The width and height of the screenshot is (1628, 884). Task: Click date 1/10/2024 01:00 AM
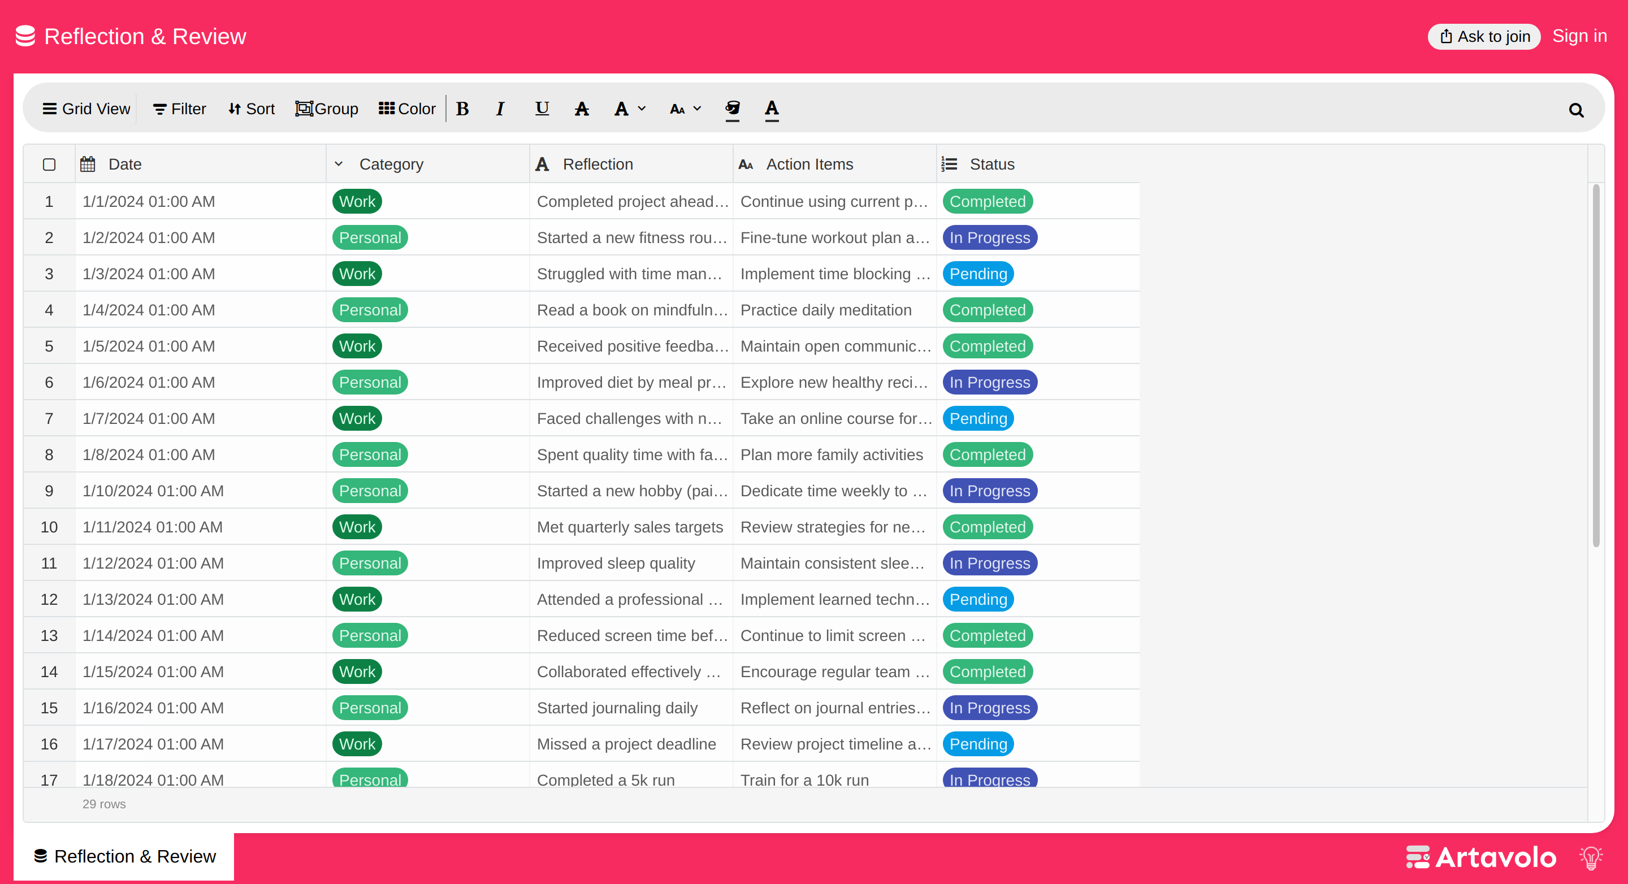click(x=153, y=491)
